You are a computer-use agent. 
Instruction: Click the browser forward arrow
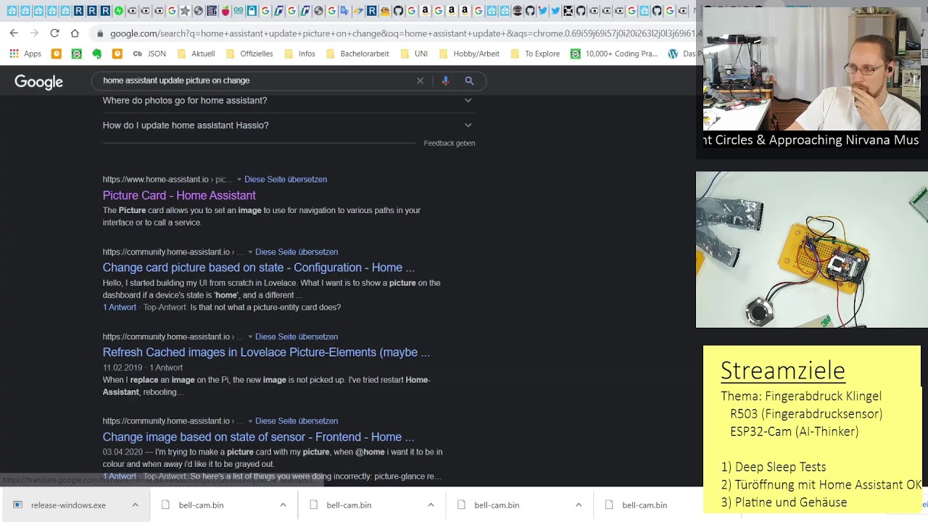(34, 33)
